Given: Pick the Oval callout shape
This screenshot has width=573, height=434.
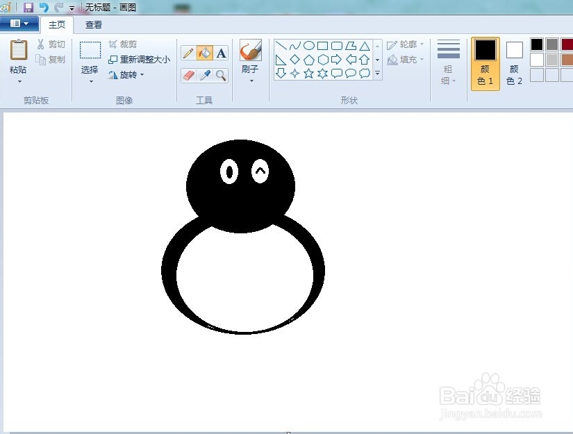Looking at the screenshot, I should [x=351, y=74].
